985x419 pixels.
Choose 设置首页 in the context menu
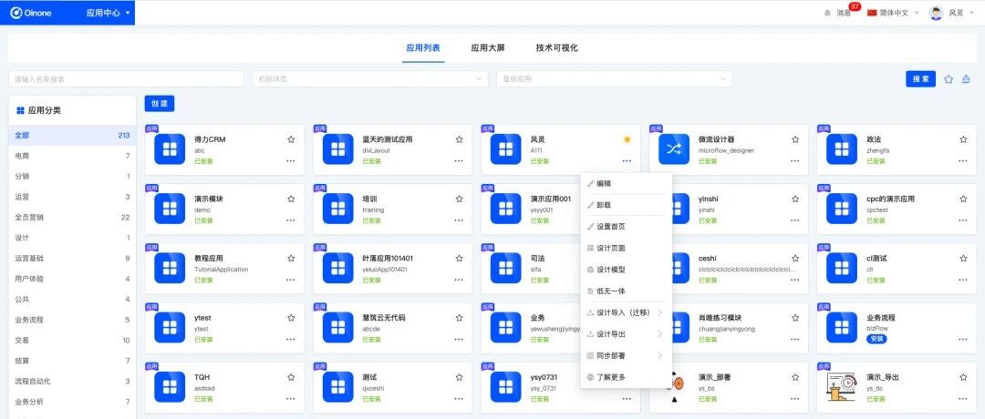[626, 227]
